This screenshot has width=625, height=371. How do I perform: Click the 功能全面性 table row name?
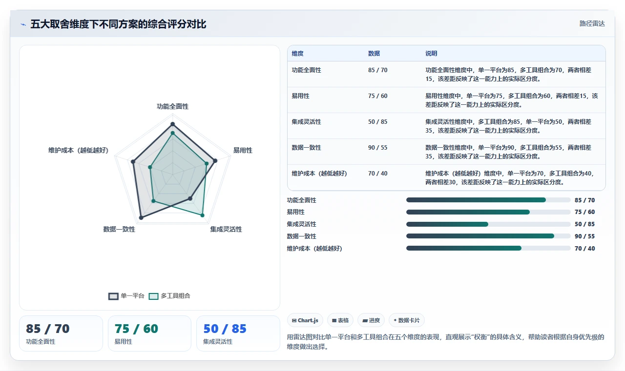point(307,70)
